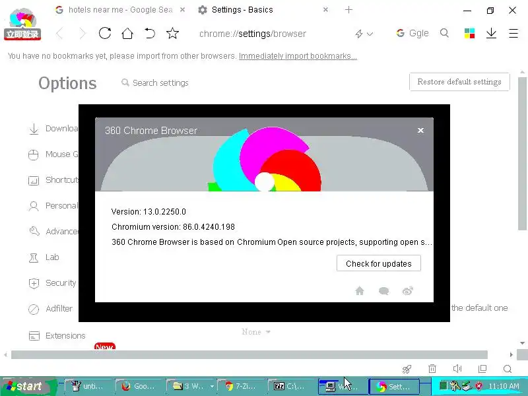Open Personal settings in sidebar

[53, 206]
